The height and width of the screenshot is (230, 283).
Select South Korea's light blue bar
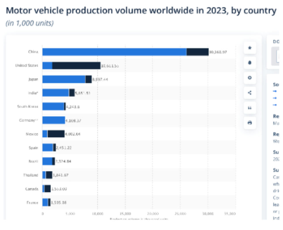click(x=53, y=107)
